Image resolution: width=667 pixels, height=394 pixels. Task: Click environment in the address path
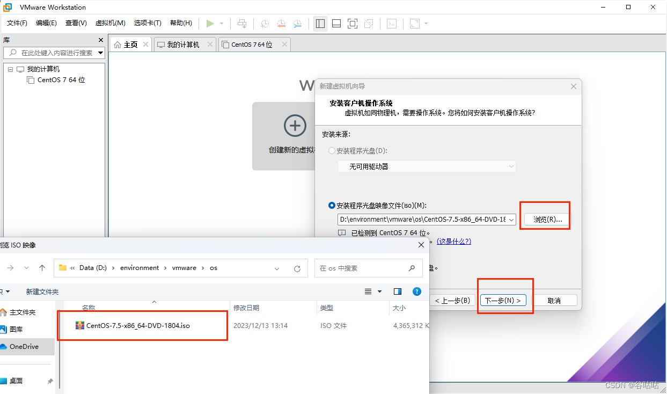(x=140, y=268)
